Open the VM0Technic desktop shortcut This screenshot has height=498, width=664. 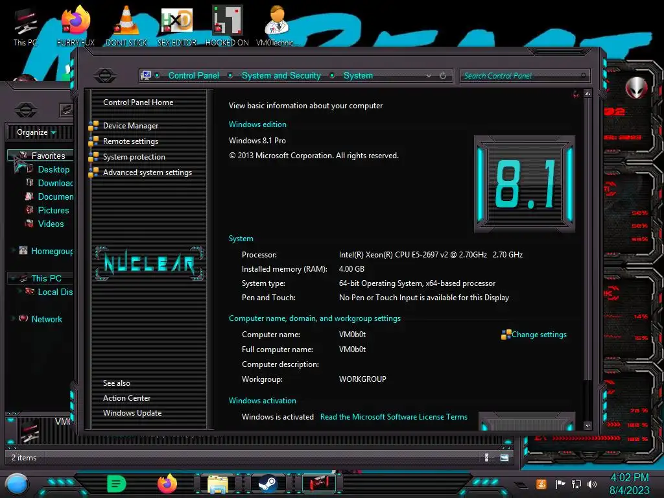[x=278, y=26]
